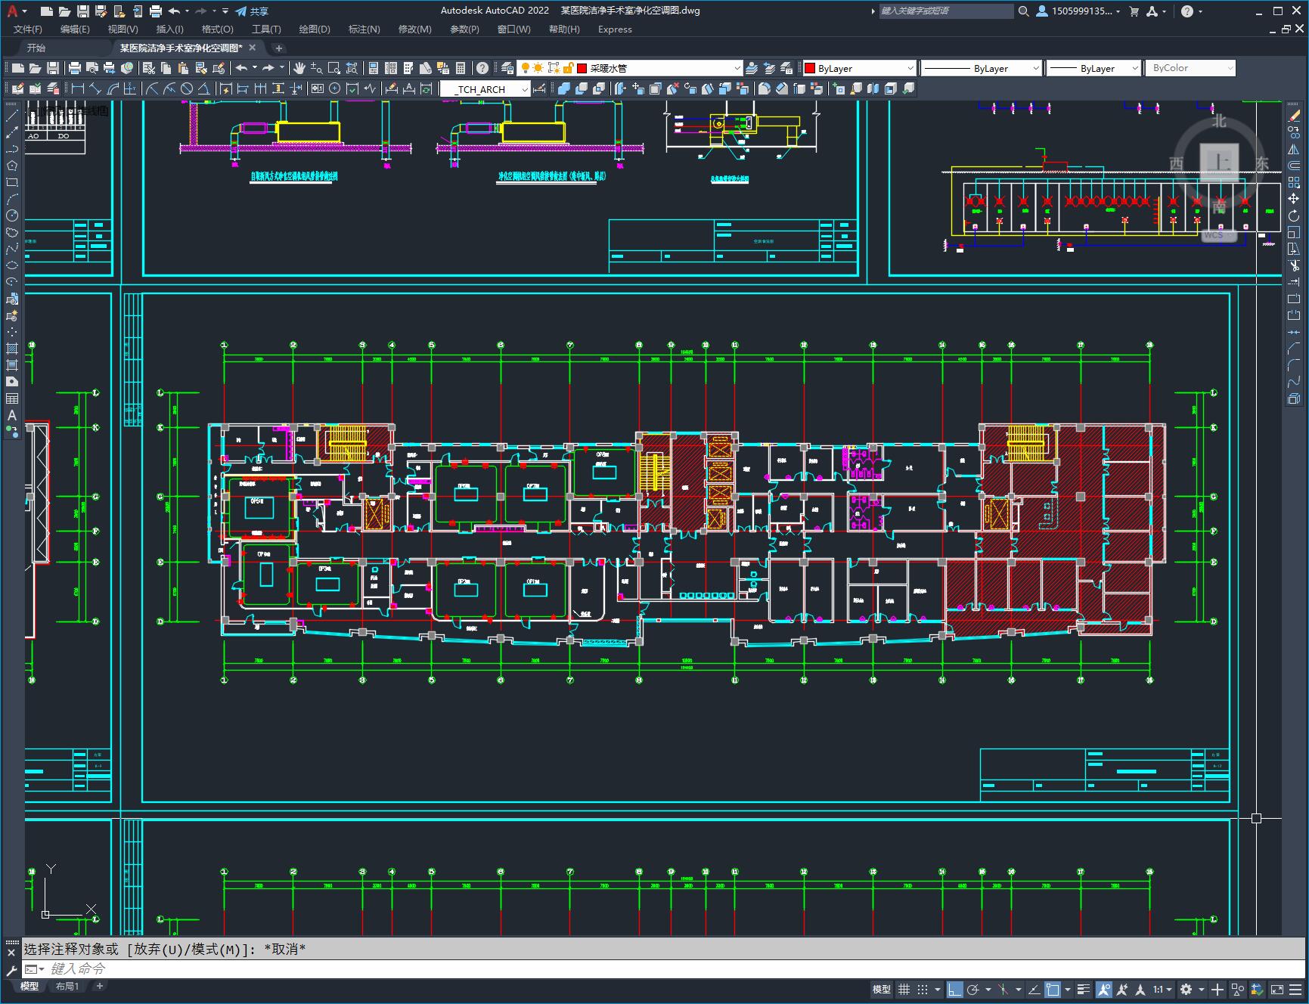The width and height of the screenshot is (1309, 1004).
Task: Select the Circle tool in draw toolbar
Action: [12, 215]
